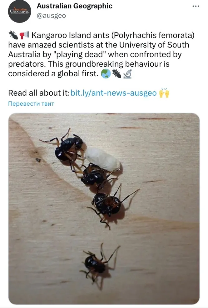Click the Australian Geographic display name
This screenshot has width=208, height=308.
[75, 6]
